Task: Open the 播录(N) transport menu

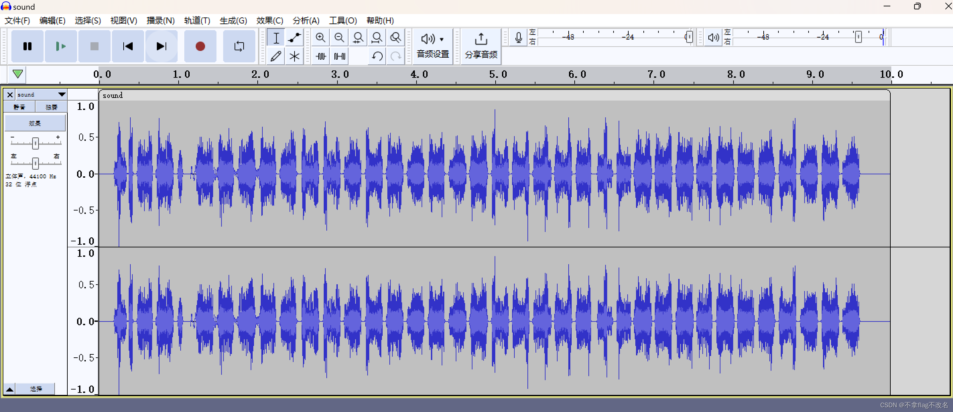Action: click(x=160, y=21)
